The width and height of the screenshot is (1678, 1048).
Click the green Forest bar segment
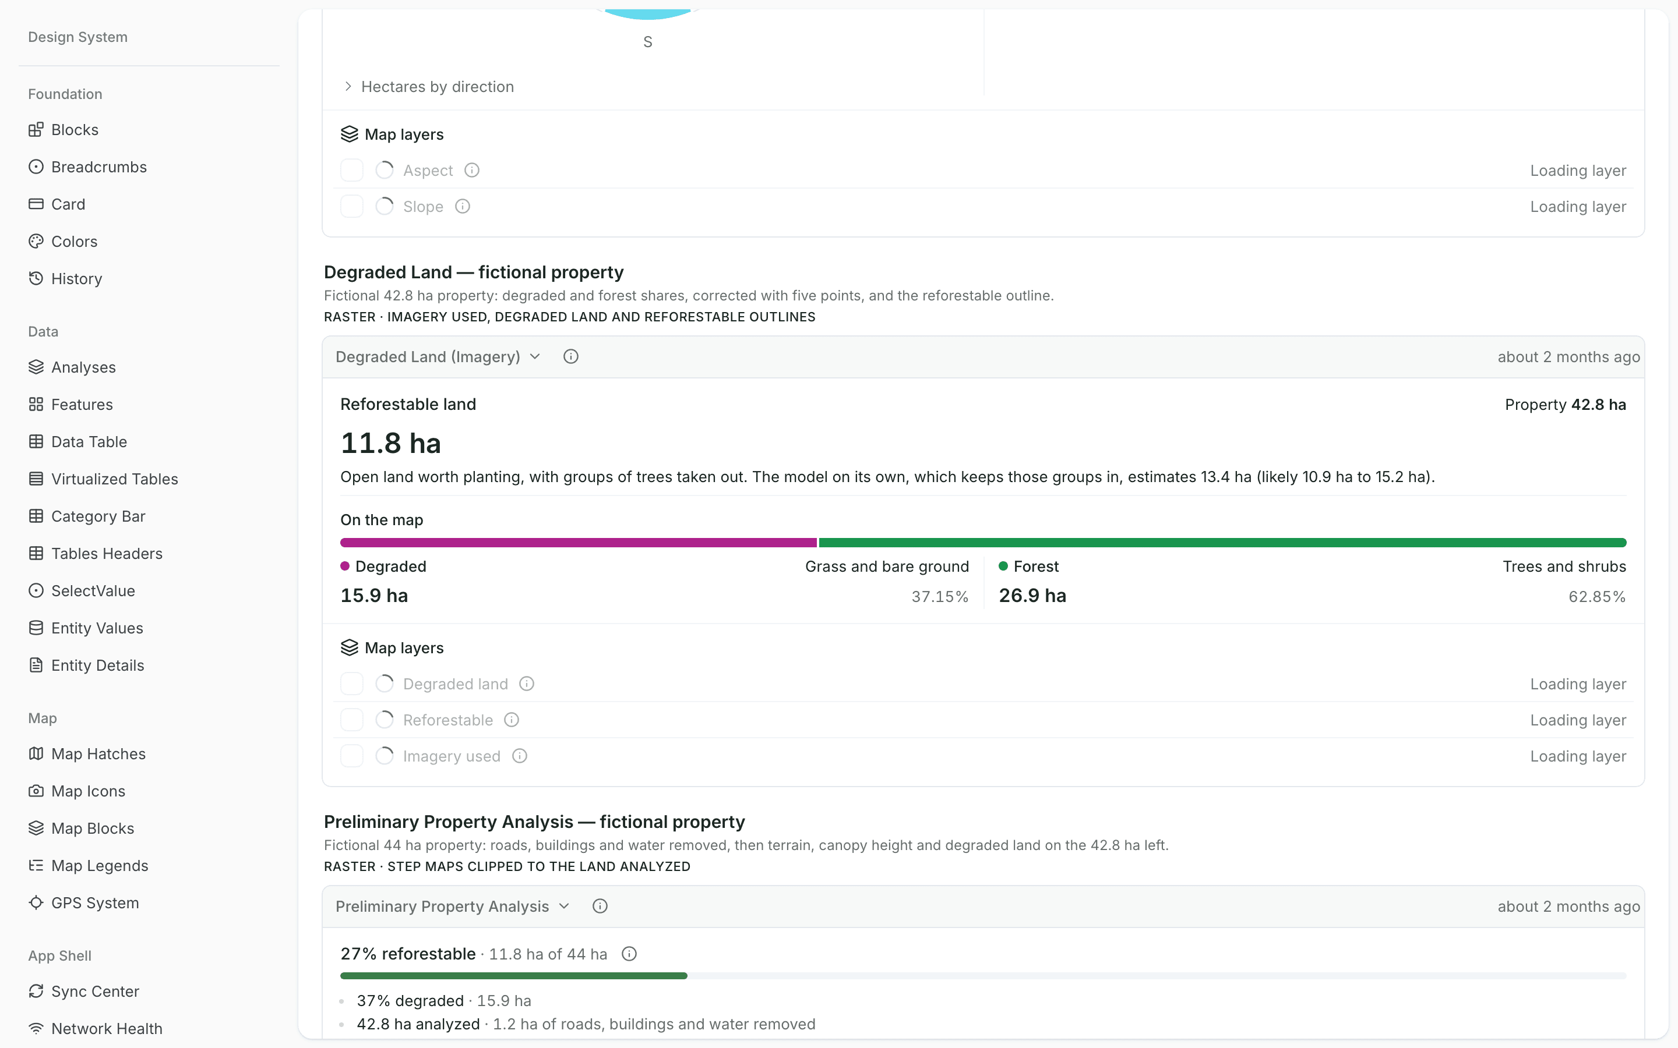tap(1222, 543)
